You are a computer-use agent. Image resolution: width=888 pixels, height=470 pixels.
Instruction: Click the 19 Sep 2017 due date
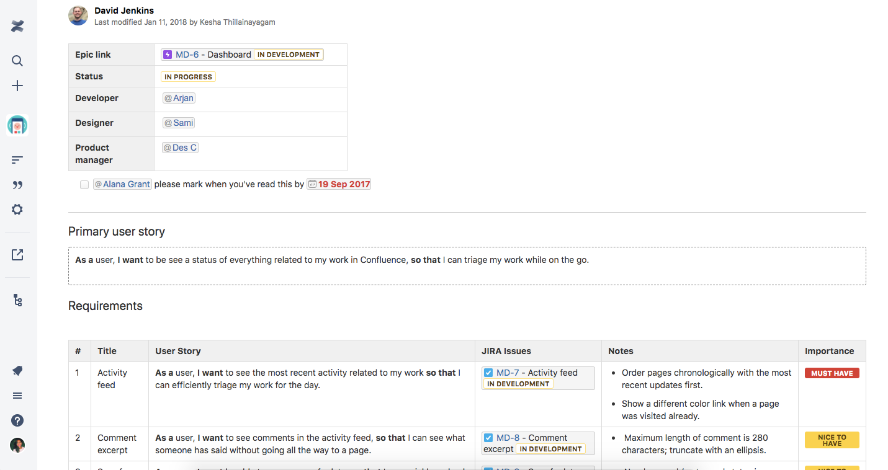coord(339,184)
